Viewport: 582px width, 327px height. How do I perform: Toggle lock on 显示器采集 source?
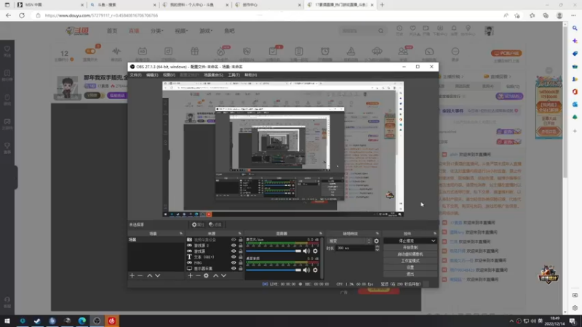coord(240,268)
